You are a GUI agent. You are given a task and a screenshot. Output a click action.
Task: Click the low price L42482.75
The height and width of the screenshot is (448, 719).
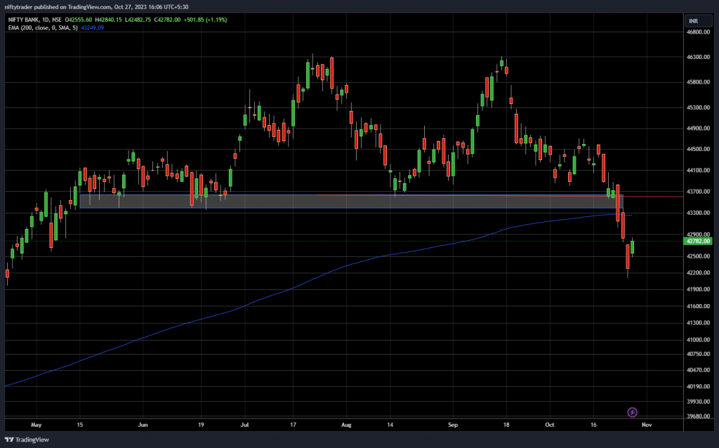pyautogui.click(x=138, y=20)
